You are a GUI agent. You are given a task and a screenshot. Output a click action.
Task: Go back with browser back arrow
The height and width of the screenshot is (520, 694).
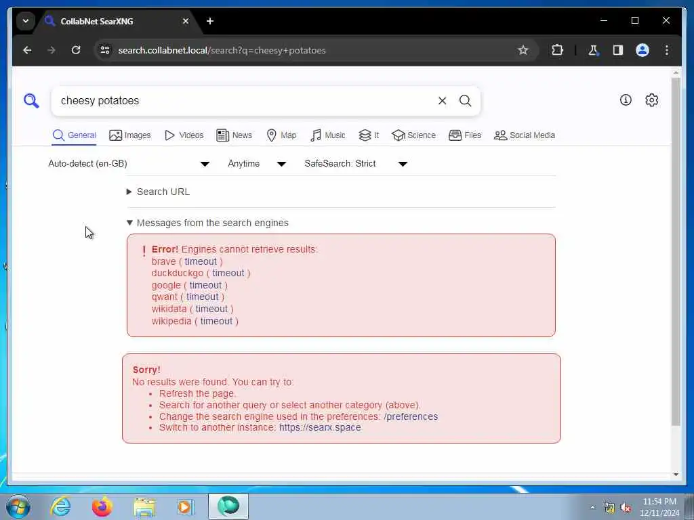pyautogui.click(x=27, y=50)
